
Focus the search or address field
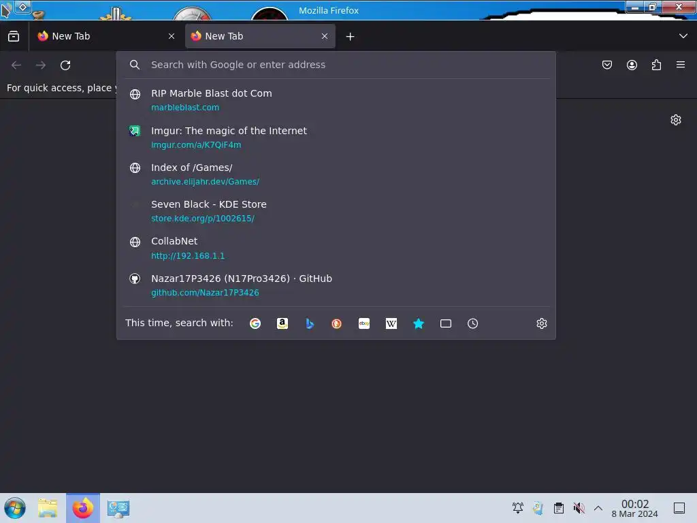point(336,65)
